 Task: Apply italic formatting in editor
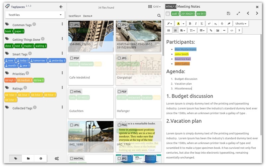(x=196, y=23)
